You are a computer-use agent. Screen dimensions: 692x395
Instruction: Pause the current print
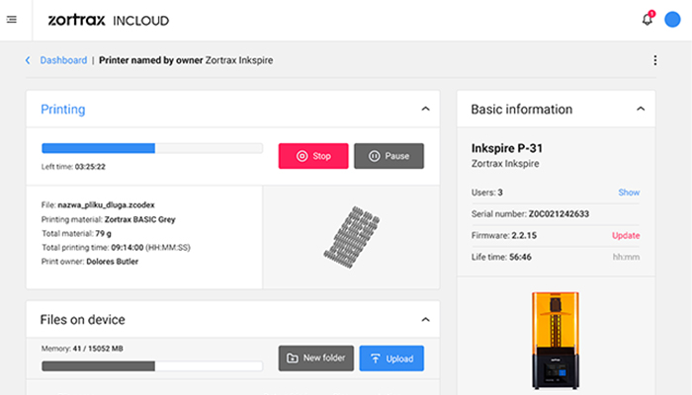coord(389,156)
